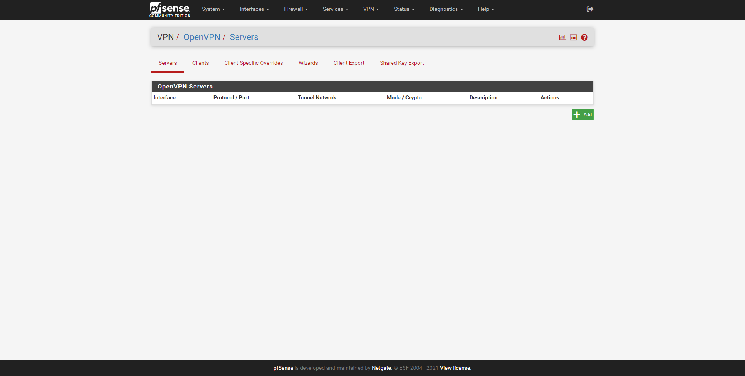Expand the Diagnostics menu
The width and height of the screenshot is (745, 376).
click(x=446, y=9)
